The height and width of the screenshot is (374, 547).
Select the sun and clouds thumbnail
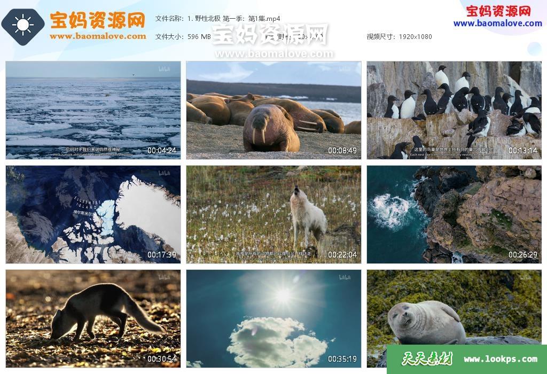pos(273,318)
